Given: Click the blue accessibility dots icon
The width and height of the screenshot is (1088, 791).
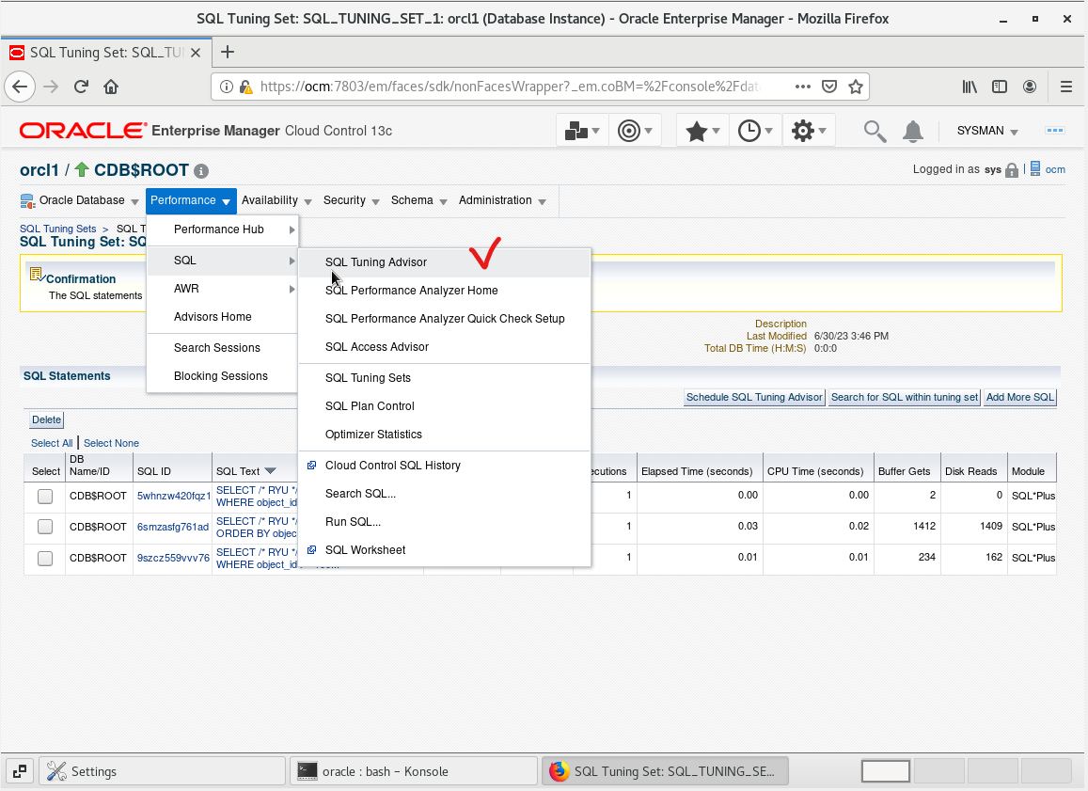Looking at the screenshot, I should coord(1055,131).
